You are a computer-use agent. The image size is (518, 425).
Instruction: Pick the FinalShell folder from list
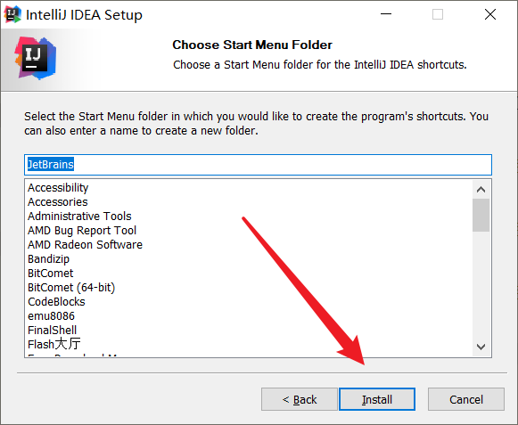pyautogui.click(x=53, y=330)
